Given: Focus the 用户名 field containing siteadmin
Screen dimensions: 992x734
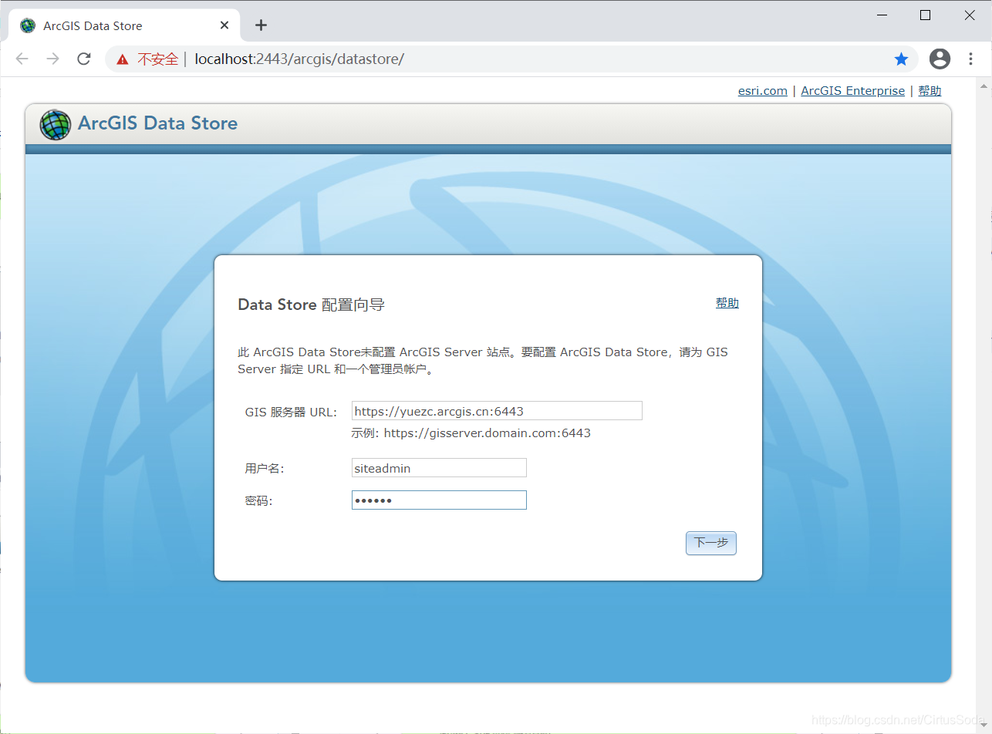Looking at the screenshot, I should click(x=439, y=468).
